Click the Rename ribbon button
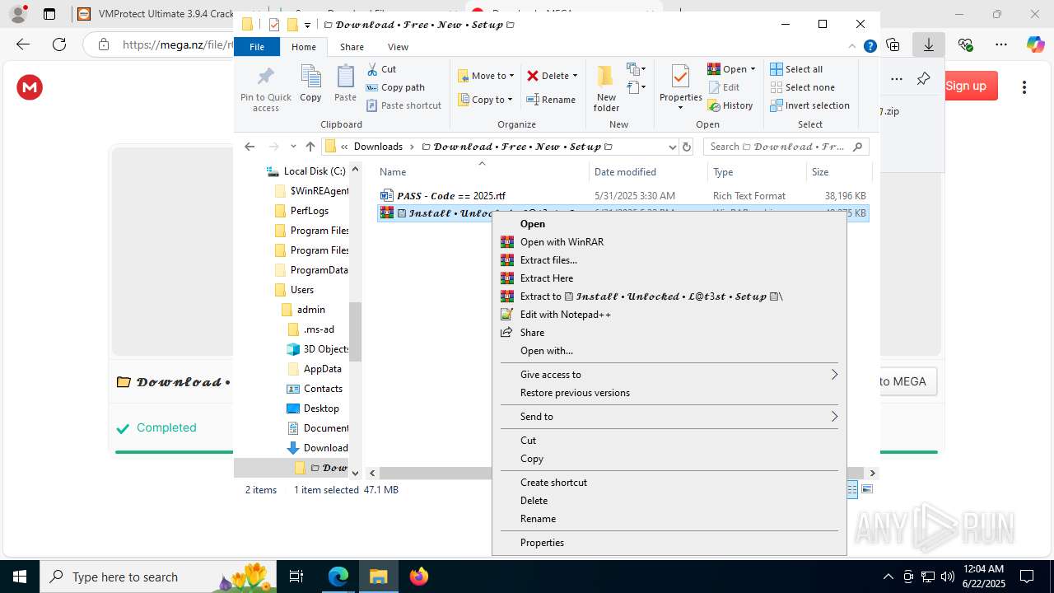Image resolution: width=1054 pixels, height=593 pixels. 551,100
